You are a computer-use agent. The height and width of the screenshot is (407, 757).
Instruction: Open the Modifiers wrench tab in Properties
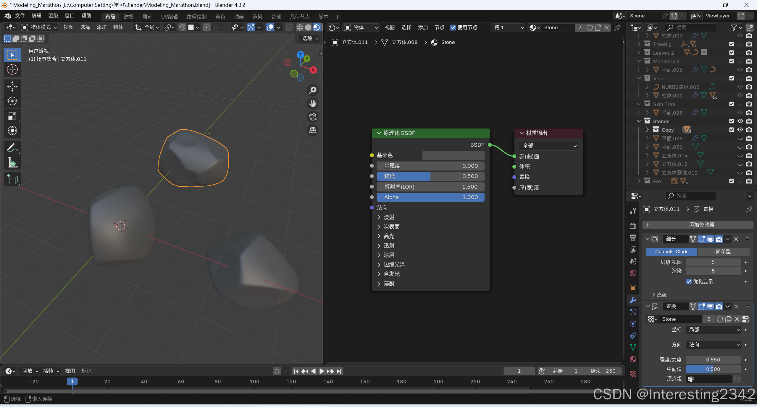coord(633,300)
